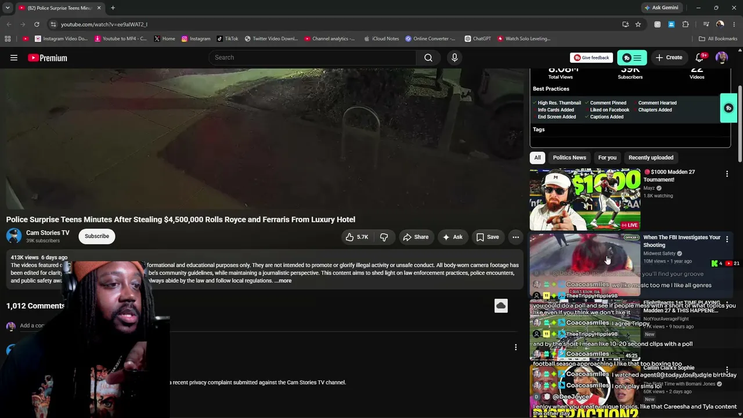Save the video to a playlist
The image size is (743, 418).
pyautogui.click(x=488, y=237)
